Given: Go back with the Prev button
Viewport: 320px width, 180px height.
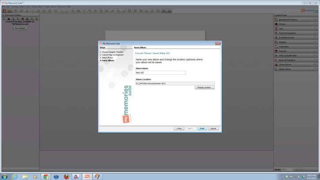Looking at the screenshot, I should pyautogui.click(x=179, y=128).
